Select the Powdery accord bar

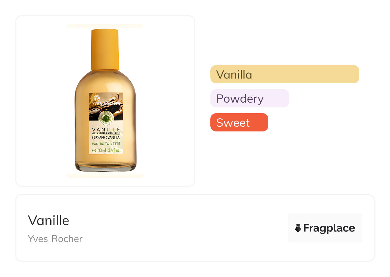pyautogui.click(x=249, y=98)
